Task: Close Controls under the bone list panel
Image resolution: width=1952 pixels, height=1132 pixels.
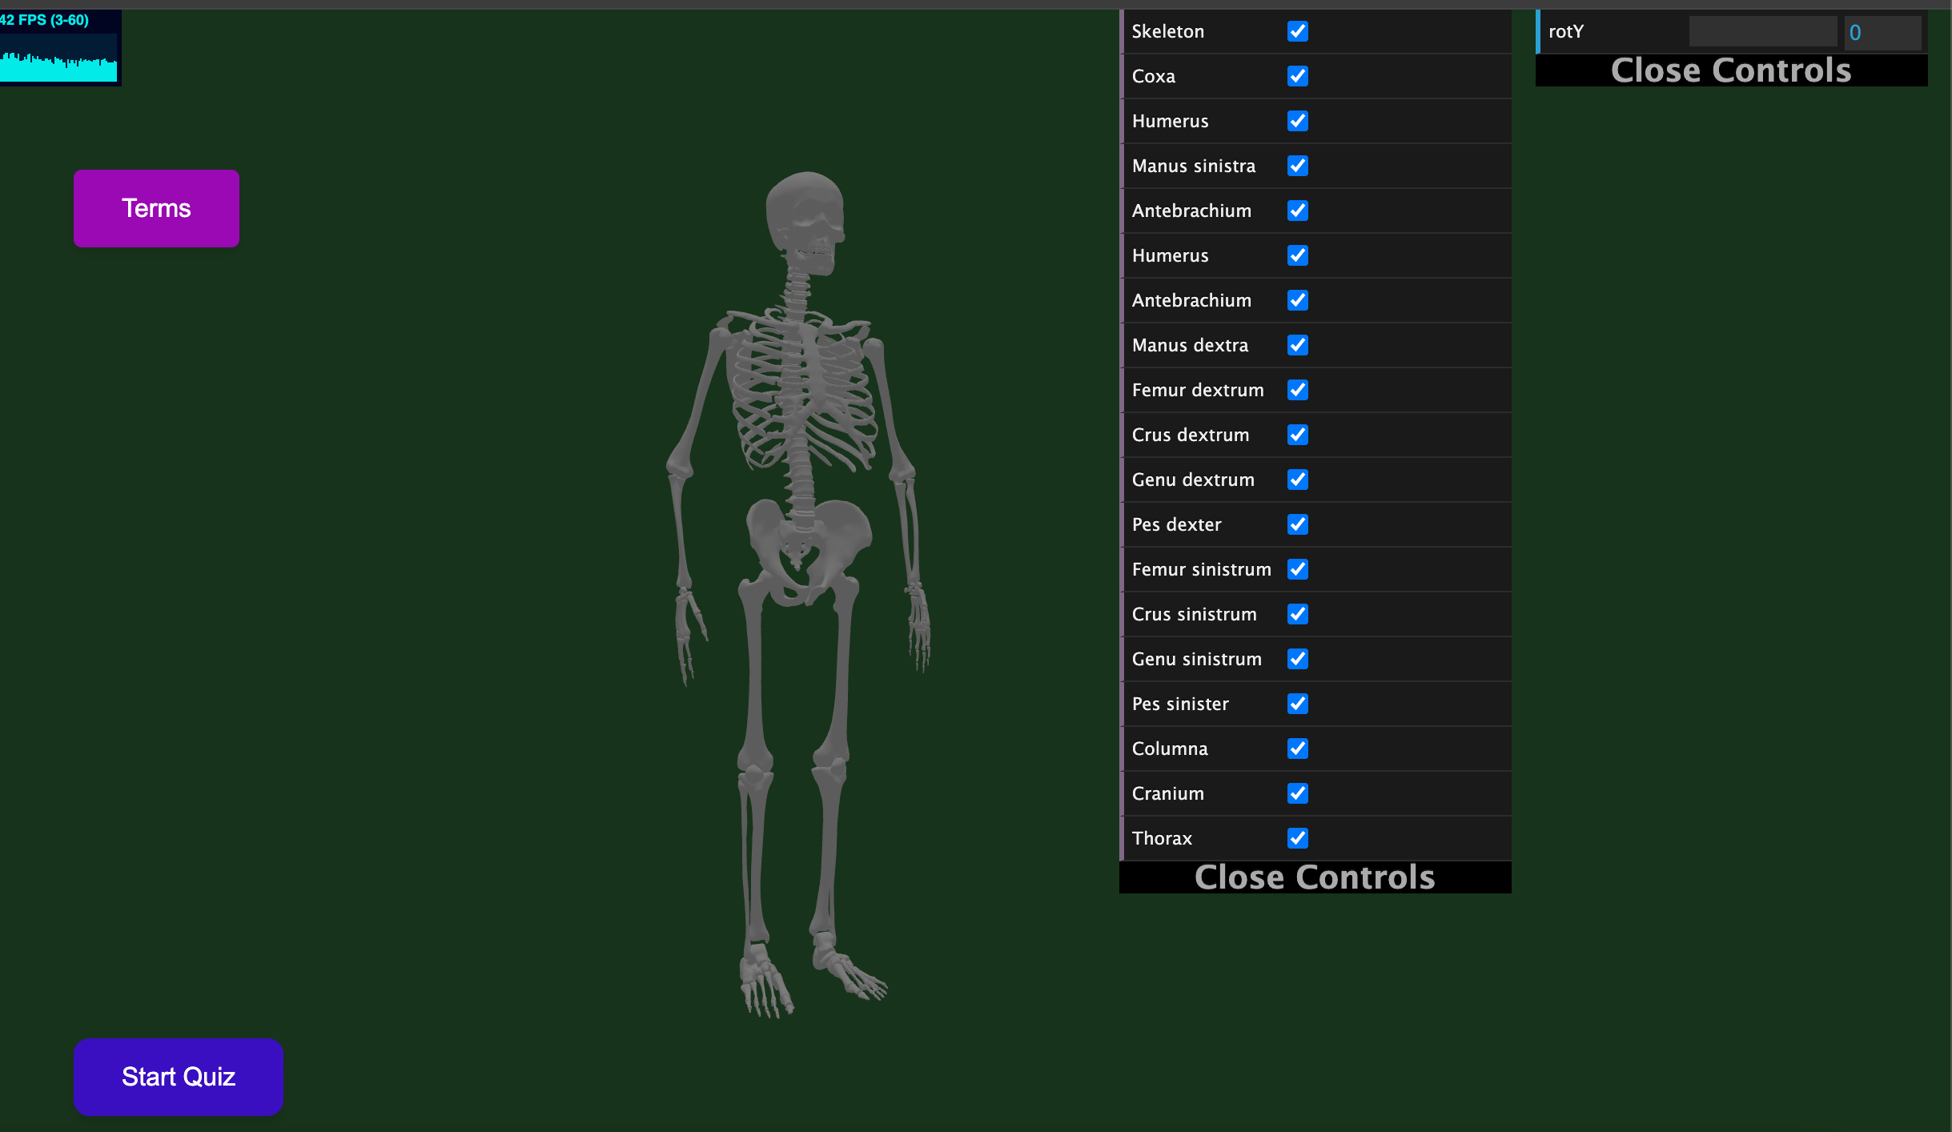Action: coord(1315,877)
